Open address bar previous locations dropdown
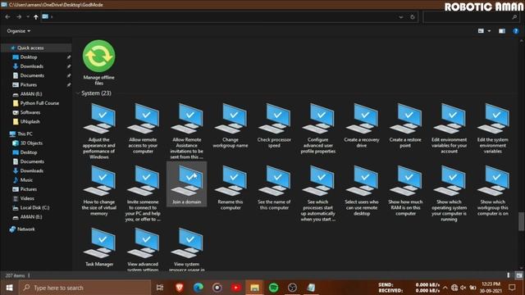This screenshot has height=295, width=525. click(x=401, y=16)
